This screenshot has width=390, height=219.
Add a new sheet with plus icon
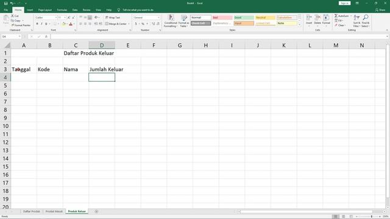[x=96, y=212]
